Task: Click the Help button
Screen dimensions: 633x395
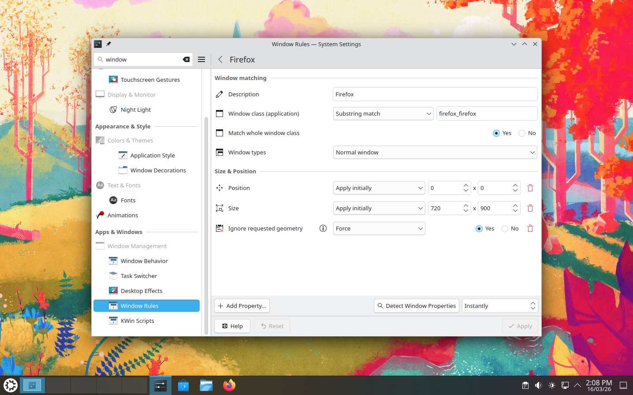Action: click(x=232, y=326)
